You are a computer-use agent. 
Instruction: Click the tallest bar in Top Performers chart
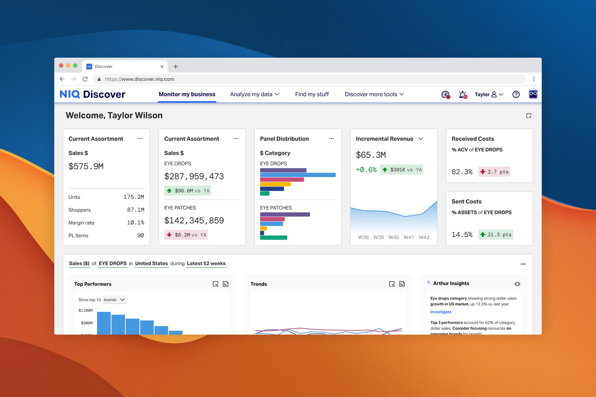[x=104, y=323]
